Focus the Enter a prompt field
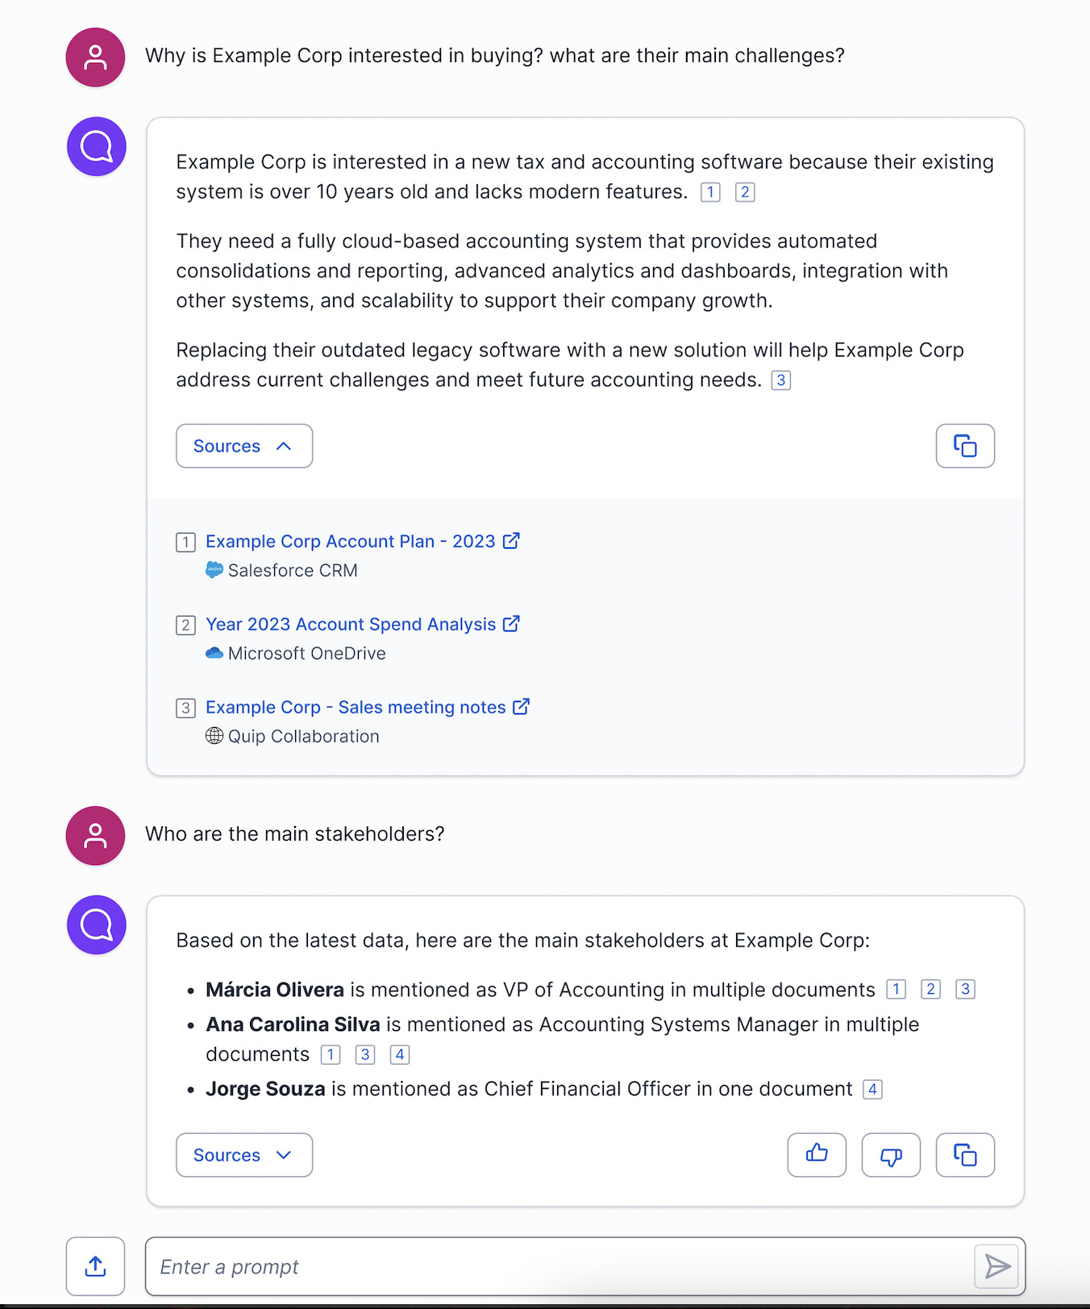1090x1309 pixels. [560, 1266]
